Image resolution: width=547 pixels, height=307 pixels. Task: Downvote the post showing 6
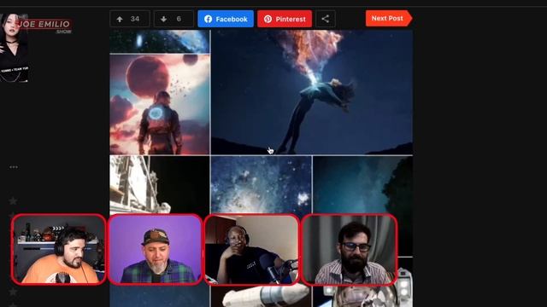[x=174, y=19]
